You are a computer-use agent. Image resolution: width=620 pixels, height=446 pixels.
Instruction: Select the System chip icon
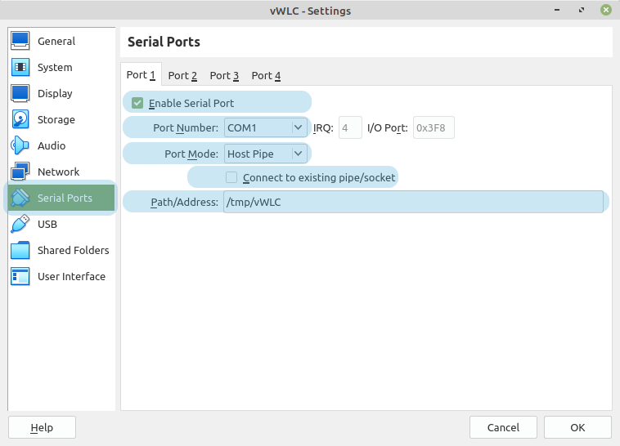(20, 67)
